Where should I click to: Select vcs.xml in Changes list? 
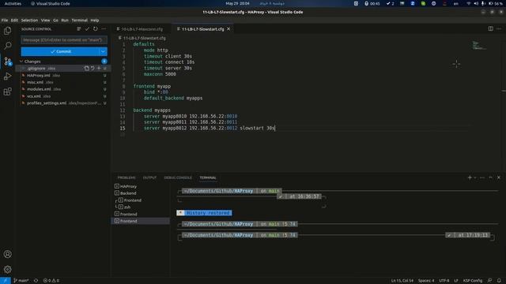click(63, 96)
